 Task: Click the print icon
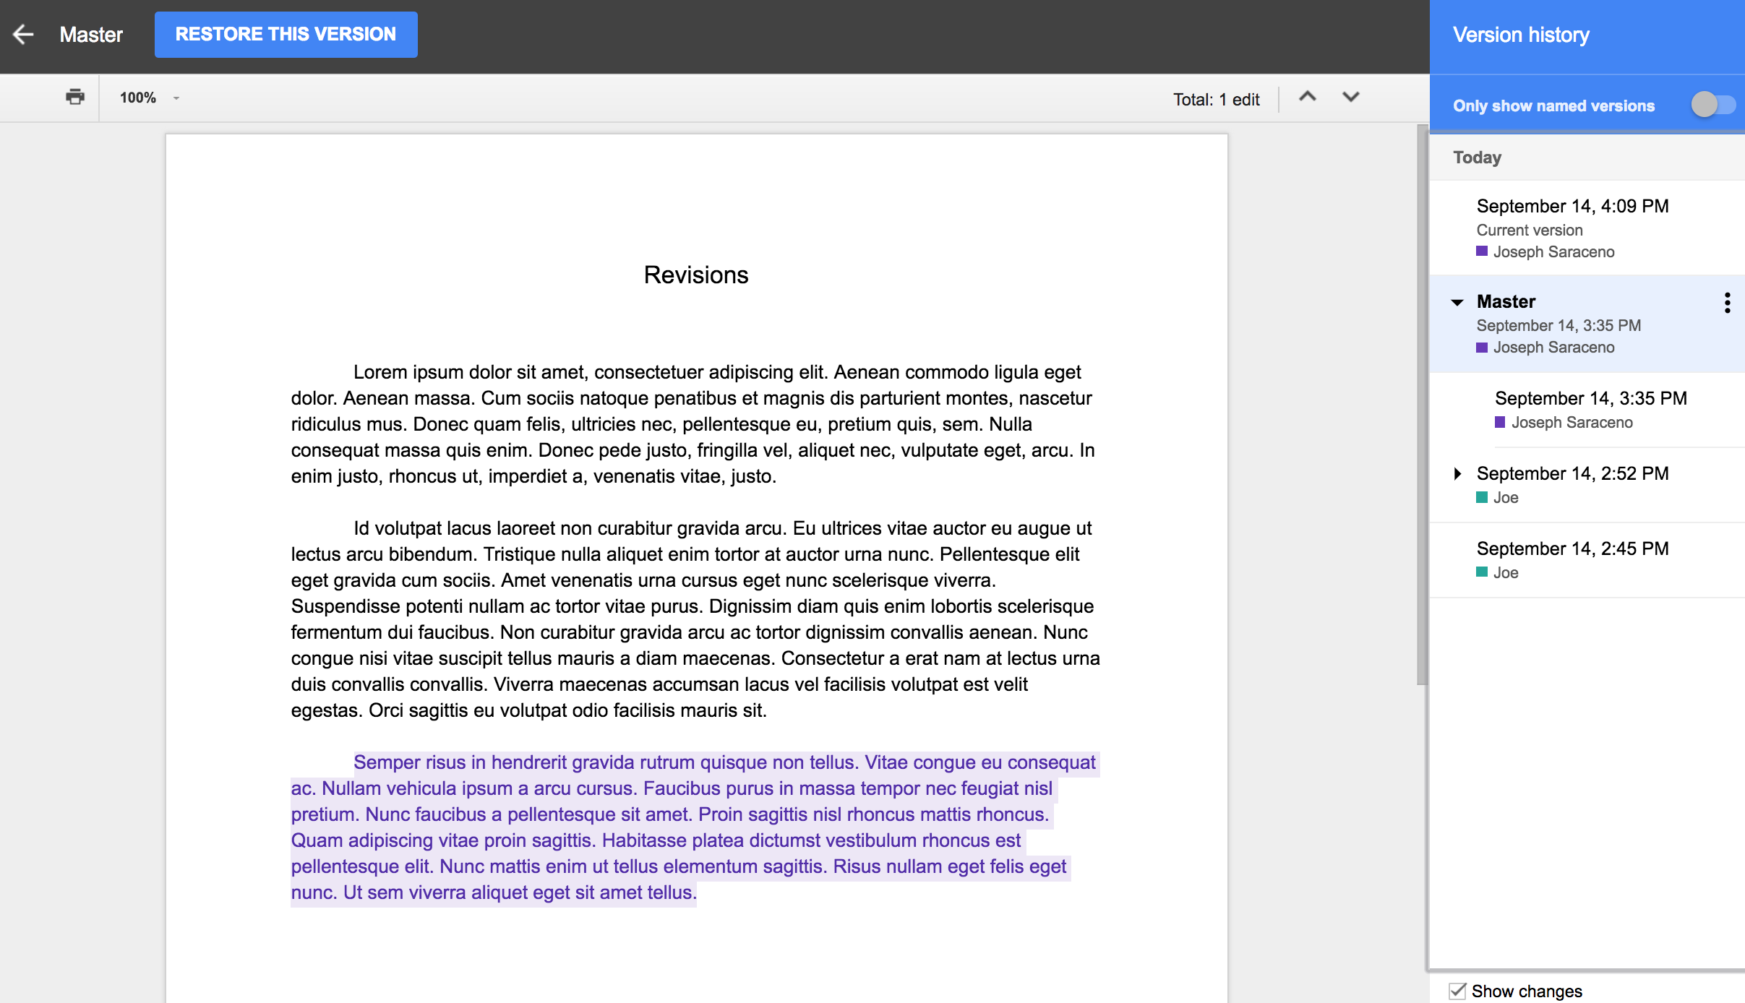[x=74, y=97]
